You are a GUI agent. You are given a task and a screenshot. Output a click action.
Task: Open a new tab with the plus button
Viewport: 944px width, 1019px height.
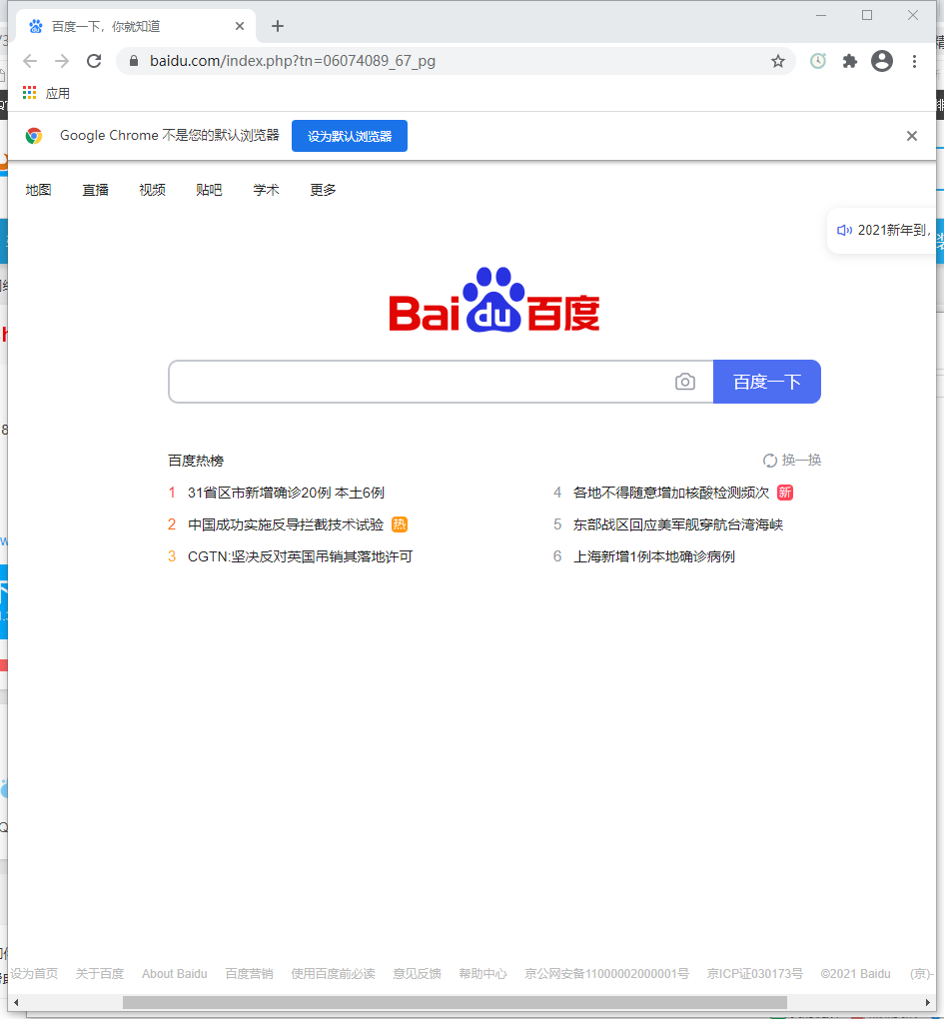278,26
